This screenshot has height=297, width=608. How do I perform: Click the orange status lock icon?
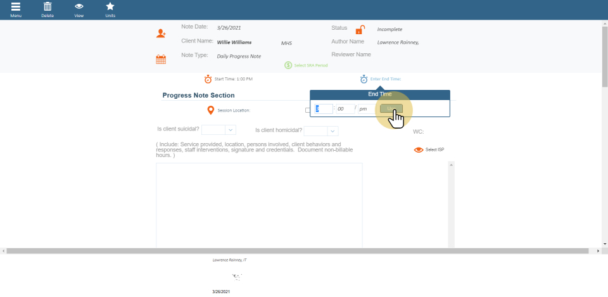(360, 30)
